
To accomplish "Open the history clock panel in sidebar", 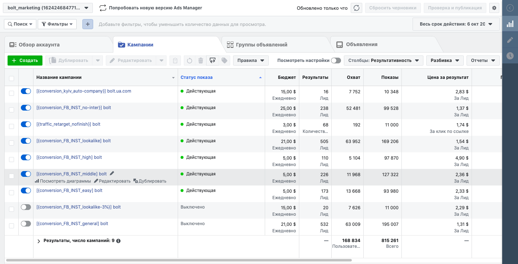I will tap(510, 56).
